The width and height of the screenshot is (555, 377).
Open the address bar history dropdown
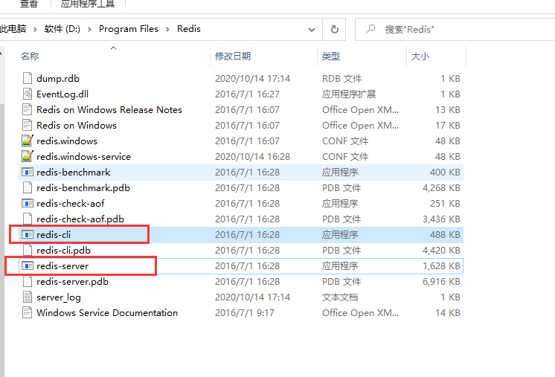pos(312,30)
